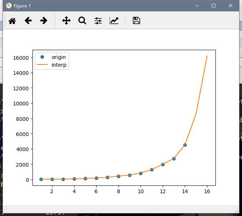Click the blue data point at x=1

click(41, 179)
